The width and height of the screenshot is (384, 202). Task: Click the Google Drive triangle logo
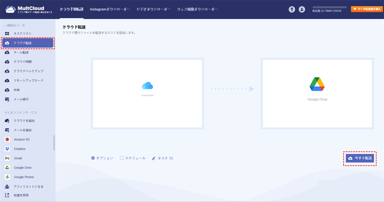pyautogui.click(x=317, y=84)
